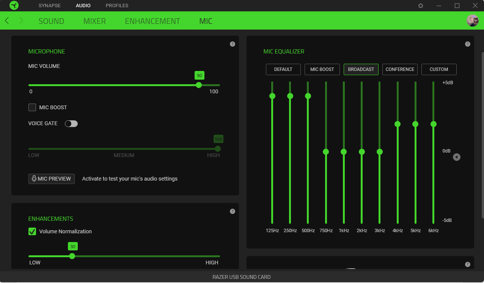Click the 500Hz equalizer slider handle
Viewport: 484px width, 283px height.
tap(308, 96)
